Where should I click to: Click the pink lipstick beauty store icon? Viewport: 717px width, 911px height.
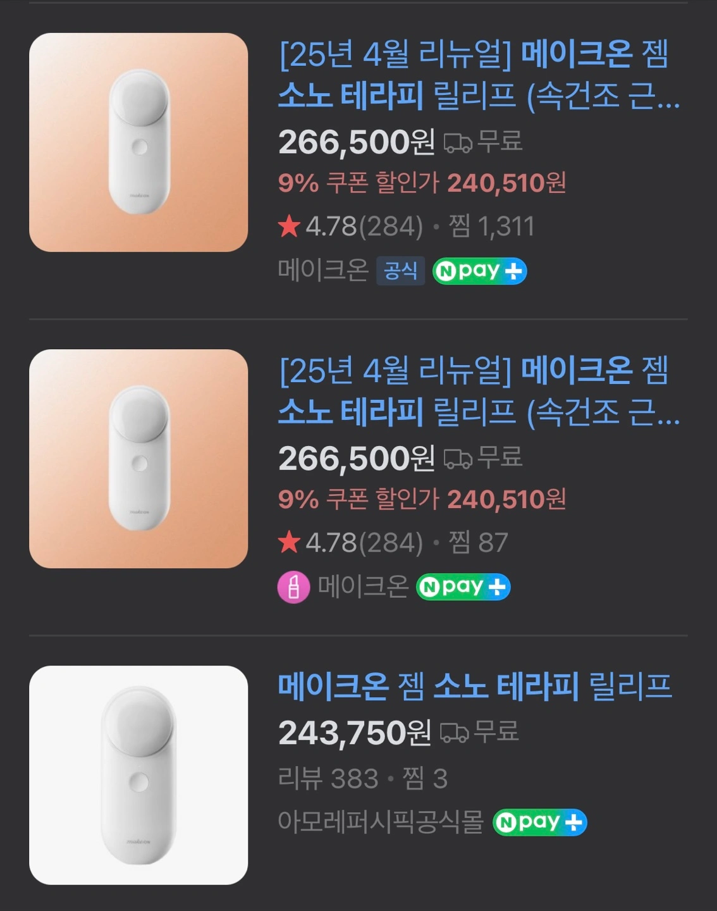[293, 587]
